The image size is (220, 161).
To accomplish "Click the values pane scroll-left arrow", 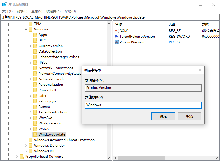I will [116, 158].
